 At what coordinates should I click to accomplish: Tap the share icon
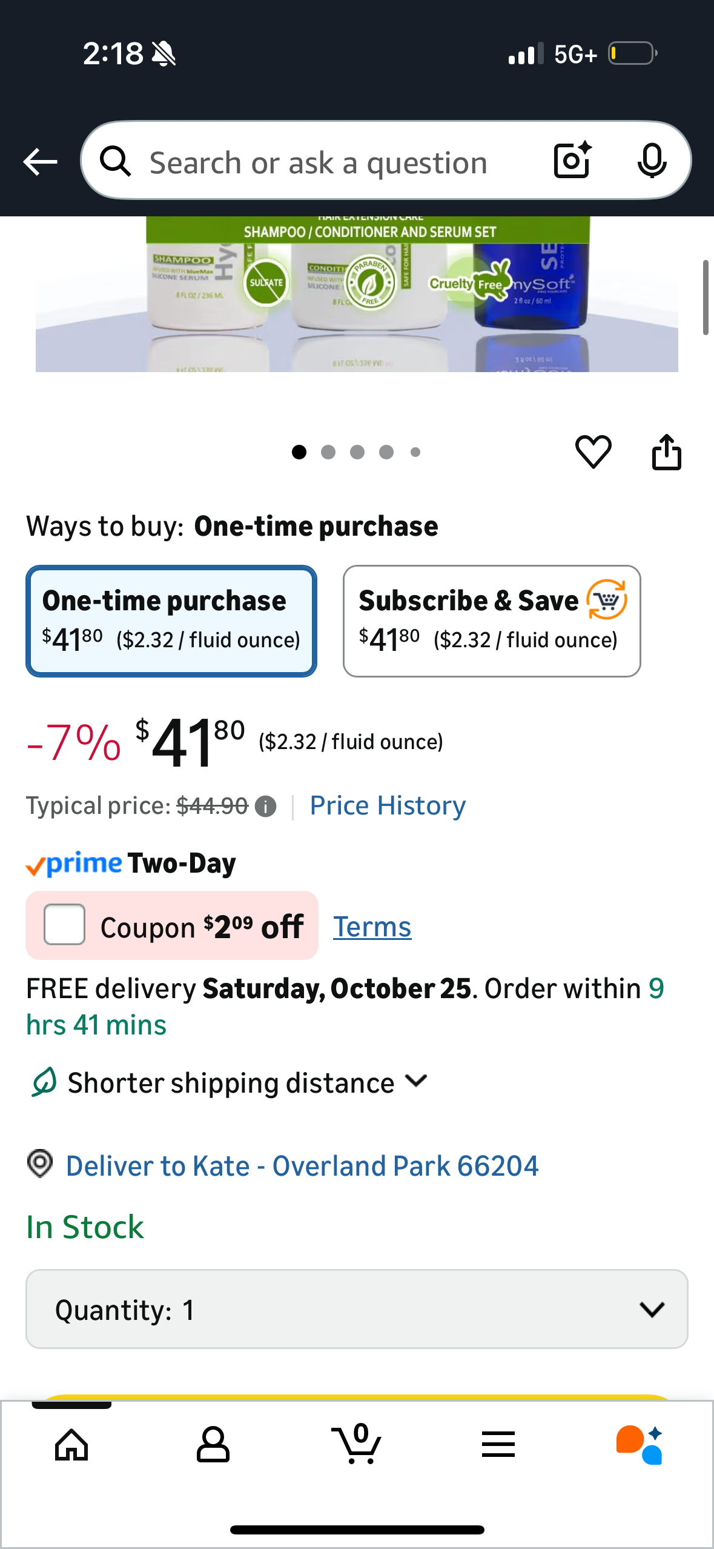click(x=666, y=452)
